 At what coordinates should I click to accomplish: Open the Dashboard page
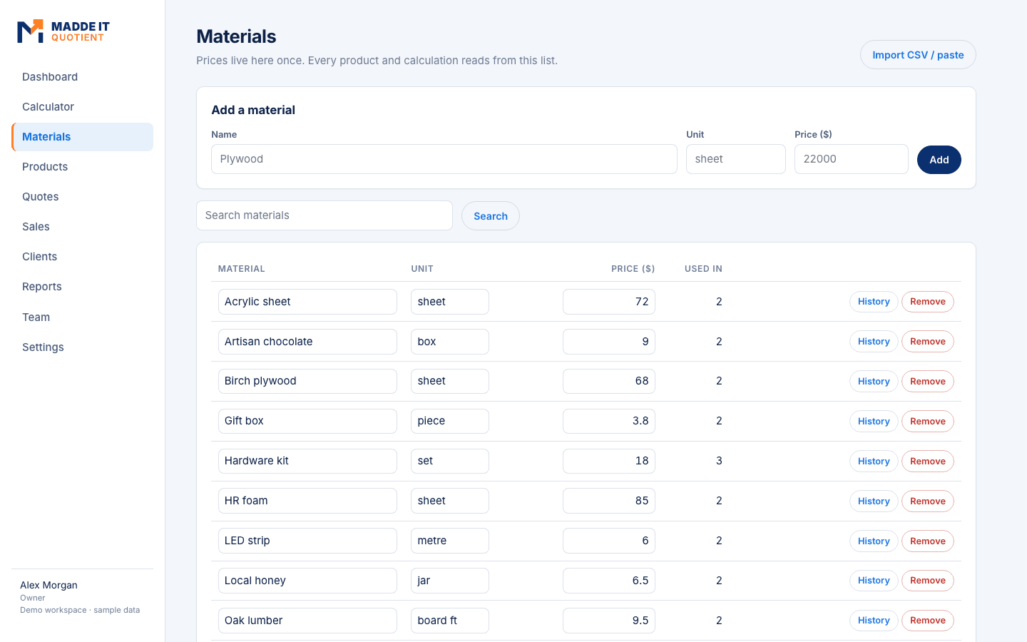coord(82,77)
